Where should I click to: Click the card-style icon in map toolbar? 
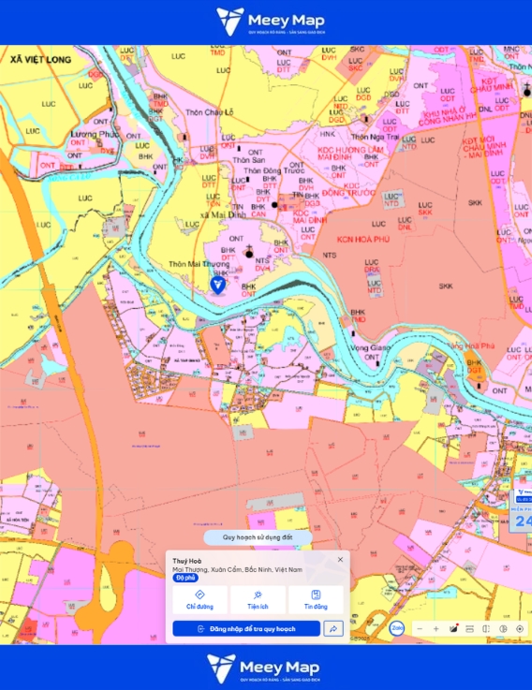(470, 629)
